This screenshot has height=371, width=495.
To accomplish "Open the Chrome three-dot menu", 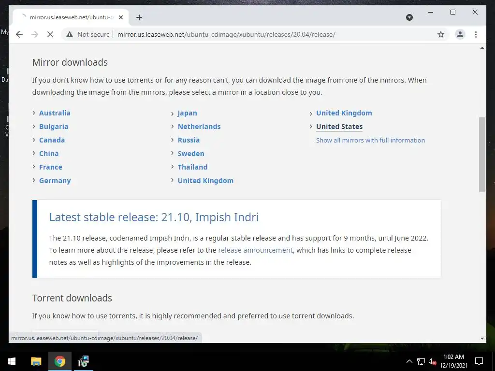I will [476, 34].
